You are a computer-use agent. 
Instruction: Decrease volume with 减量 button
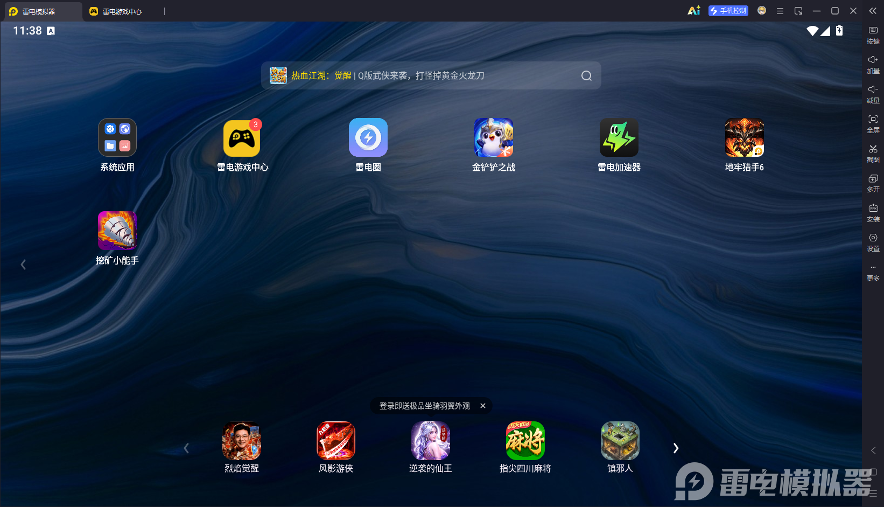pyautogui.click(x=873, y=95)
